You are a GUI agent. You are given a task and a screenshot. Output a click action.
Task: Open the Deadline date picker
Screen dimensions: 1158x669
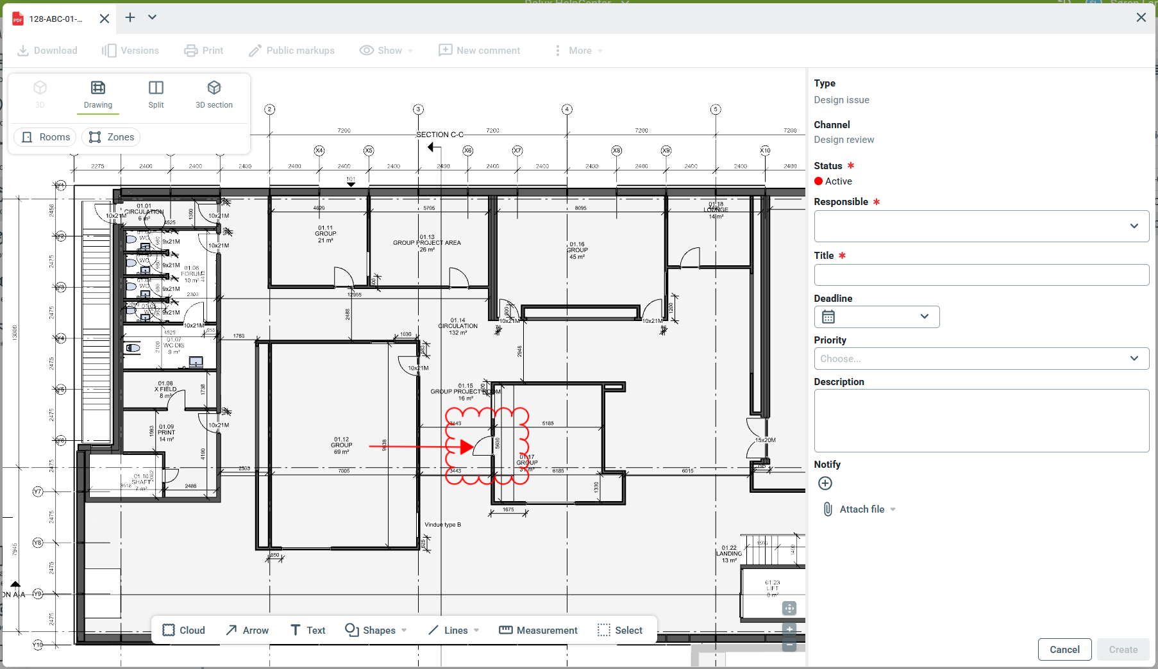877,317
